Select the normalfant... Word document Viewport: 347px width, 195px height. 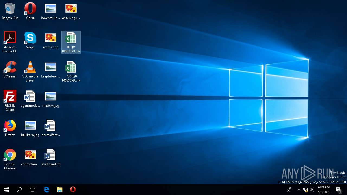click(x=51, y=128)
